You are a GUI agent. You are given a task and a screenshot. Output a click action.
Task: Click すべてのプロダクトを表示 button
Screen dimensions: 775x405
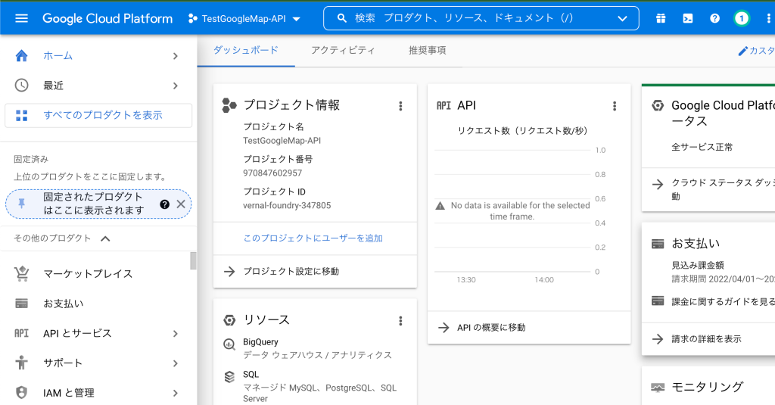(98, 115)
